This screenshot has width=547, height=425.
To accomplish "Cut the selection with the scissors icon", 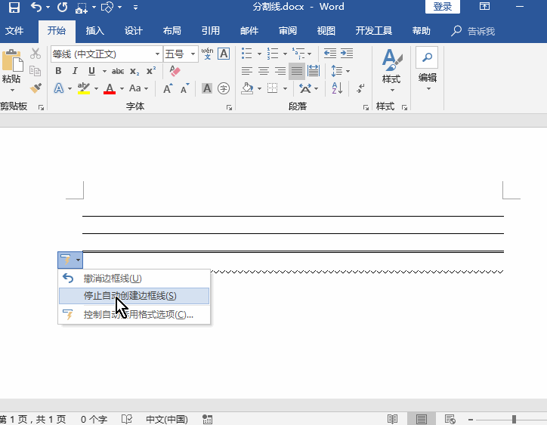I will pyautogui.click(x=36, y=54).
